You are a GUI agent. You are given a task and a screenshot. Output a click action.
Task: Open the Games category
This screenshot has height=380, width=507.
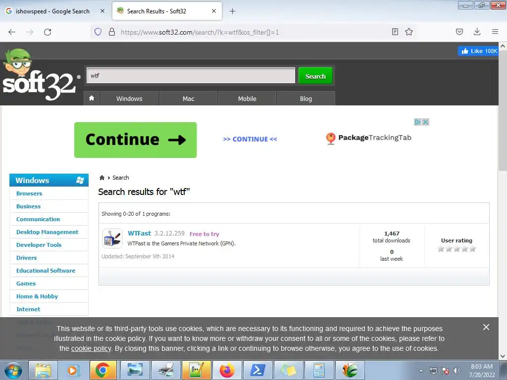click(x=26, y=284)
